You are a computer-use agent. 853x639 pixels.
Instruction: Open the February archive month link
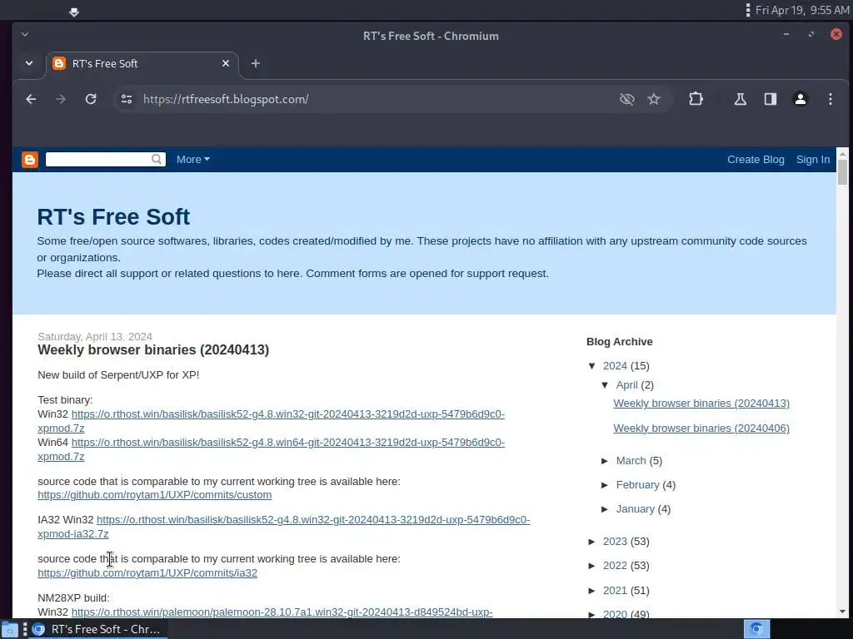[x=637, y=485]
